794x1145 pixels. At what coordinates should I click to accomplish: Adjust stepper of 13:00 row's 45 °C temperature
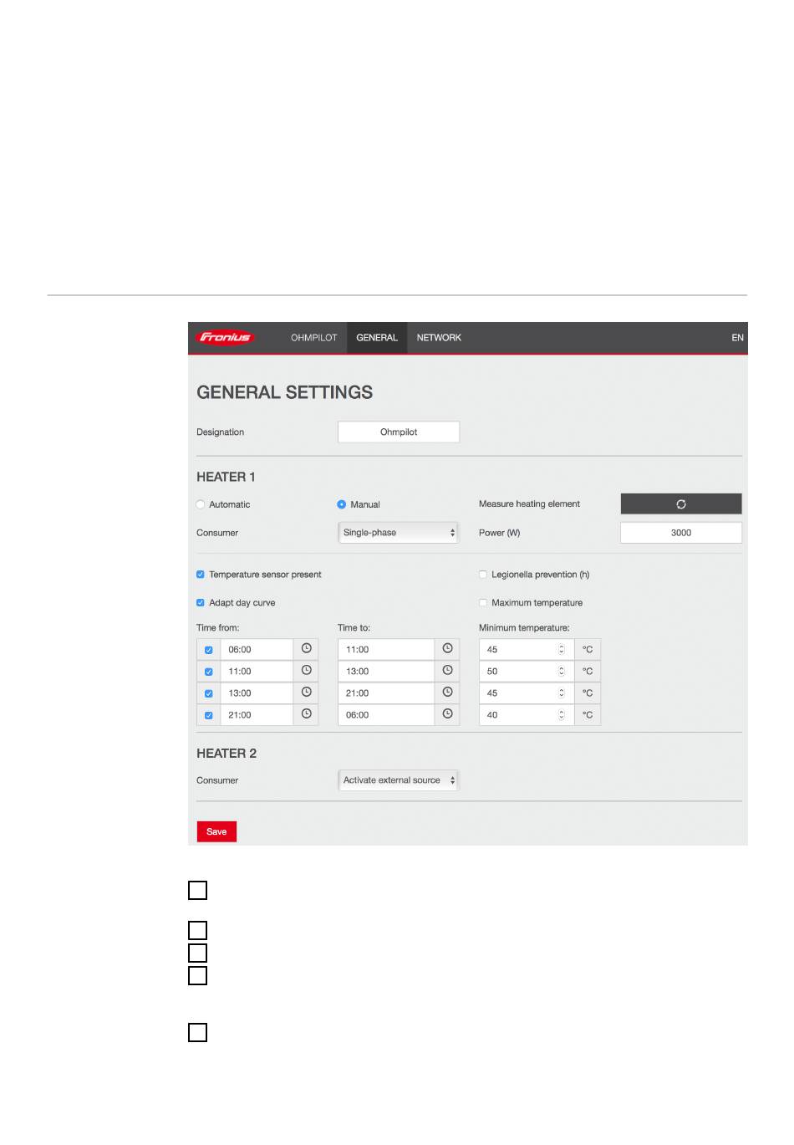(x=562, y=693)
